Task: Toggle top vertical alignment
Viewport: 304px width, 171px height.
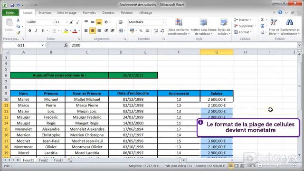Action: point(86,22)
